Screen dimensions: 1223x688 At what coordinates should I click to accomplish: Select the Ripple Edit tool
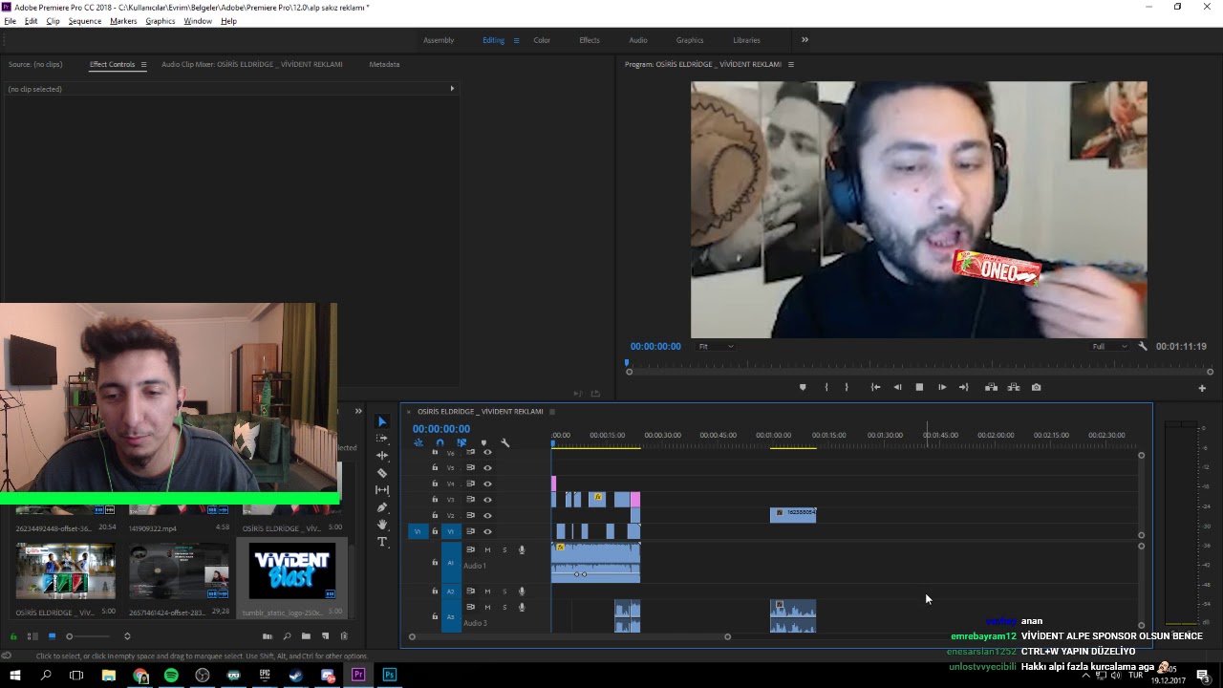[382, 456]
